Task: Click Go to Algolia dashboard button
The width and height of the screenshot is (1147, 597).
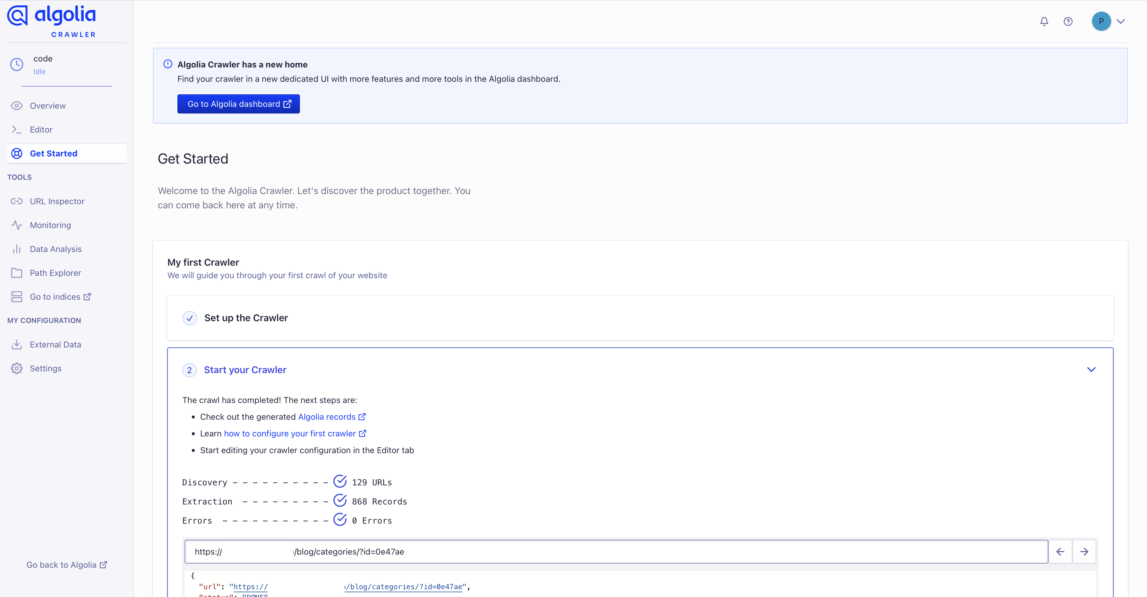Action: click(x=238, y=104)
